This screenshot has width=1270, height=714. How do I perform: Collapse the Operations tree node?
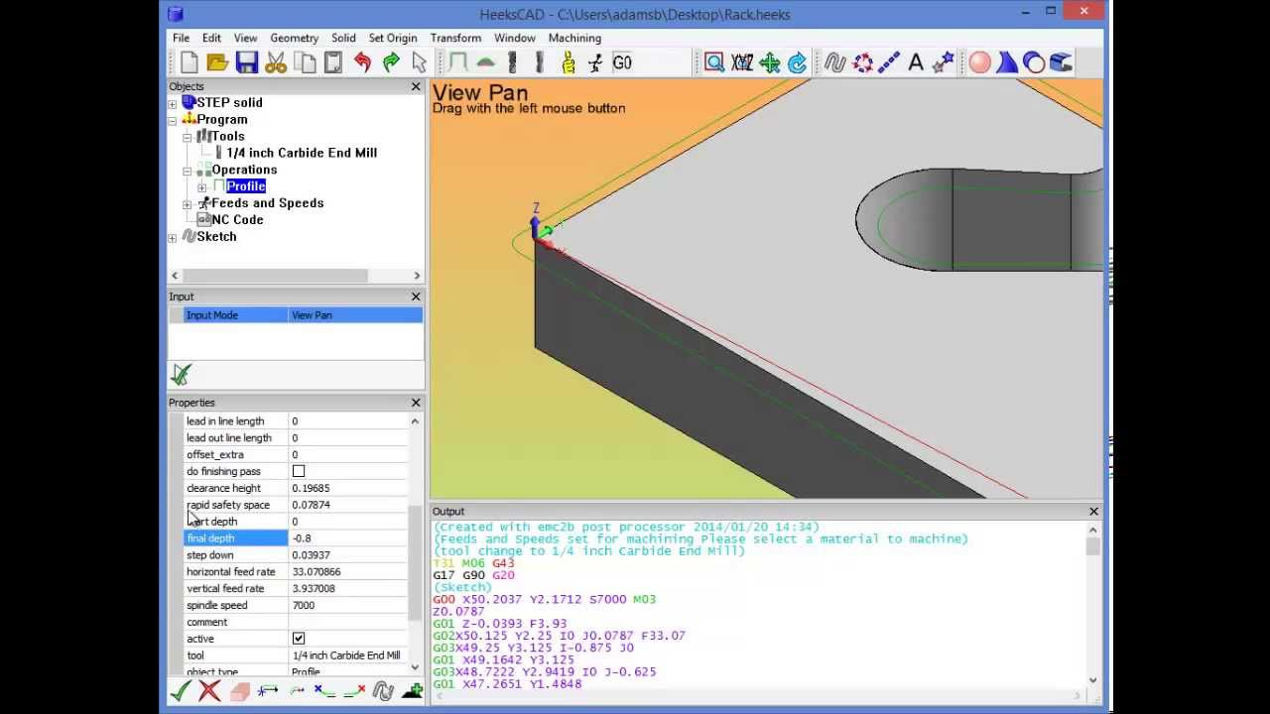[188, 171]
